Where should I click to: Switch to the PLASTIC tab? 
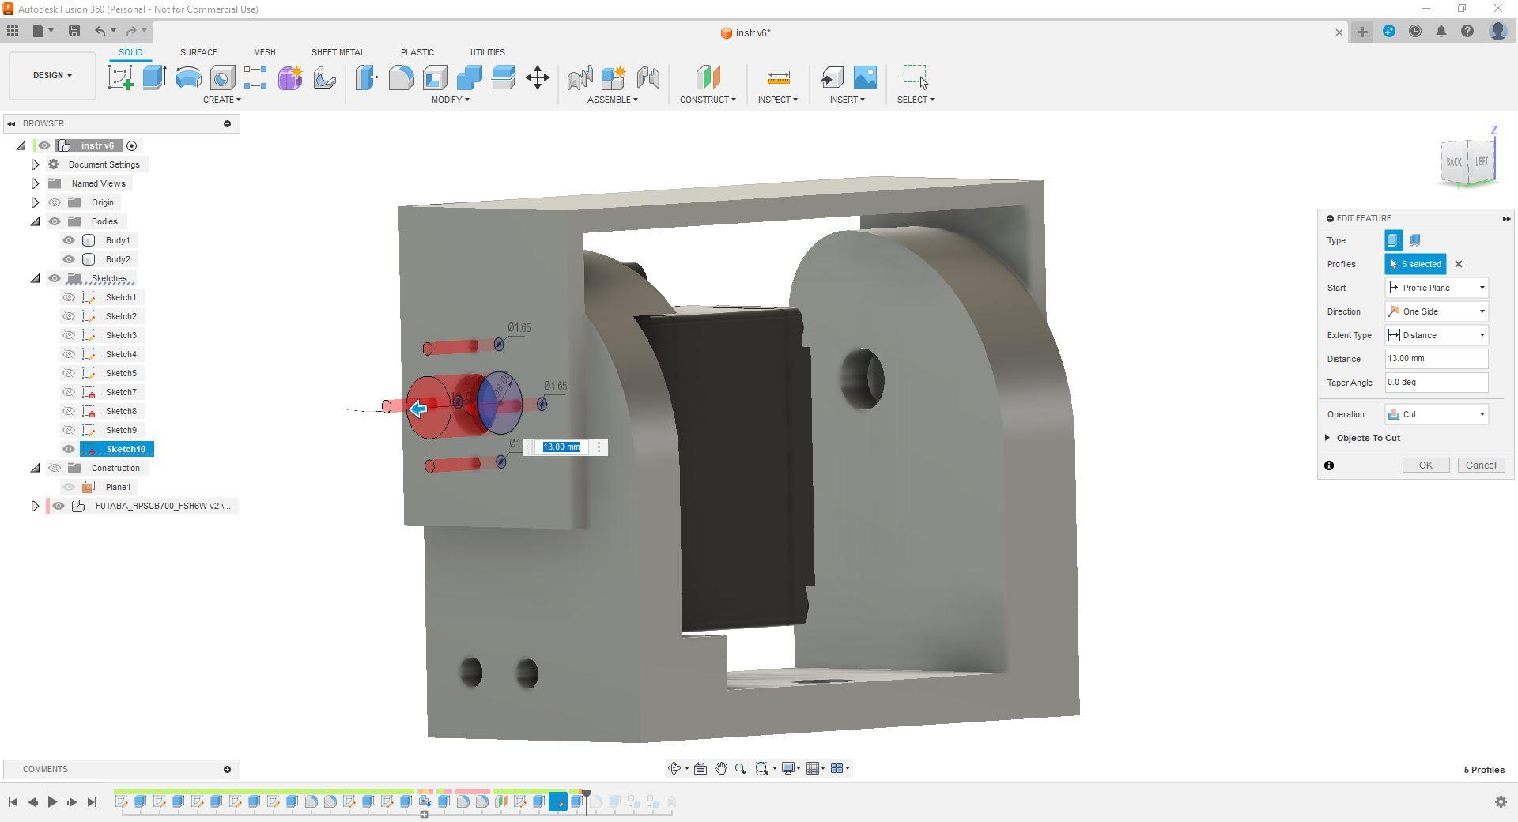coord(417,52)
